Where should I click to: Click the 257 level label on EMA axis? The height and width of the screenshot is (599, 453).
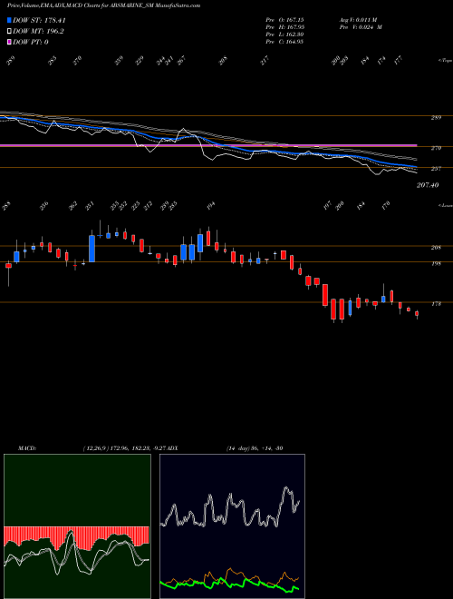(x=437, y=169)
